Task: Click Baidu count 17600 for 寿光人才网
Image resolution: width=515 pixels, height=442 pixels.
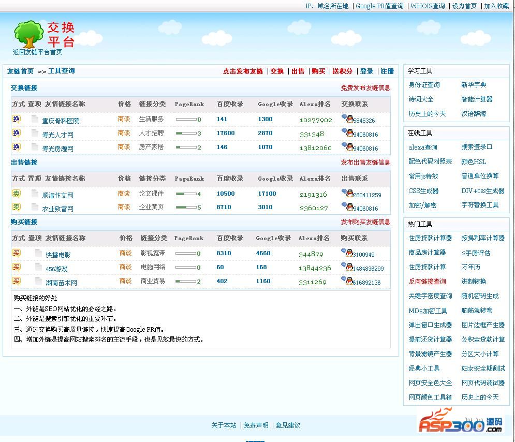Action: [x=226, y=133]
